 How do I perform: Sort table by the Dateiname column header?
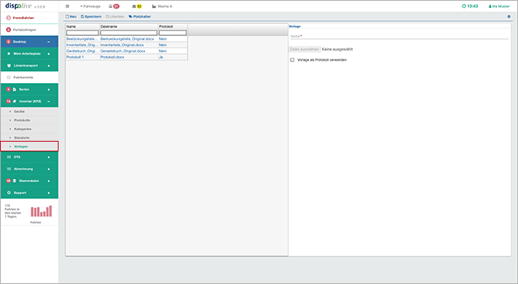pos(129,26)
